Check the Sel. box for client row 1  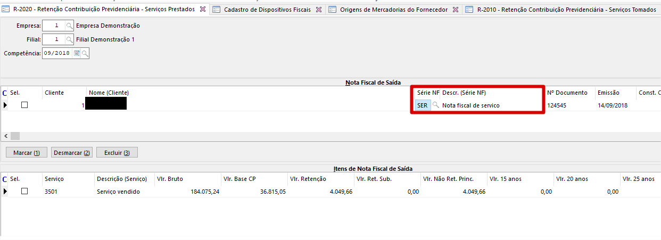[24, 105]
